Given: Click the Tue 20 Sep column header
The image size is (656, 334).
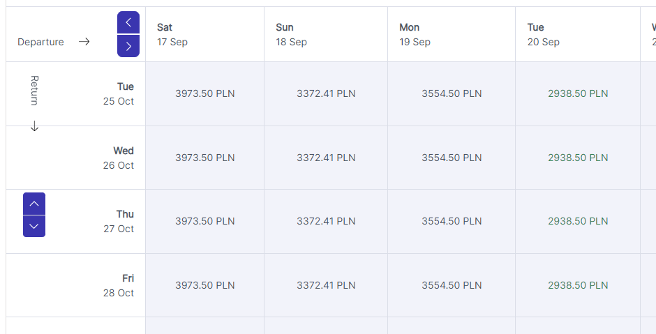Looking at the screenshot, I should [578, 34].
